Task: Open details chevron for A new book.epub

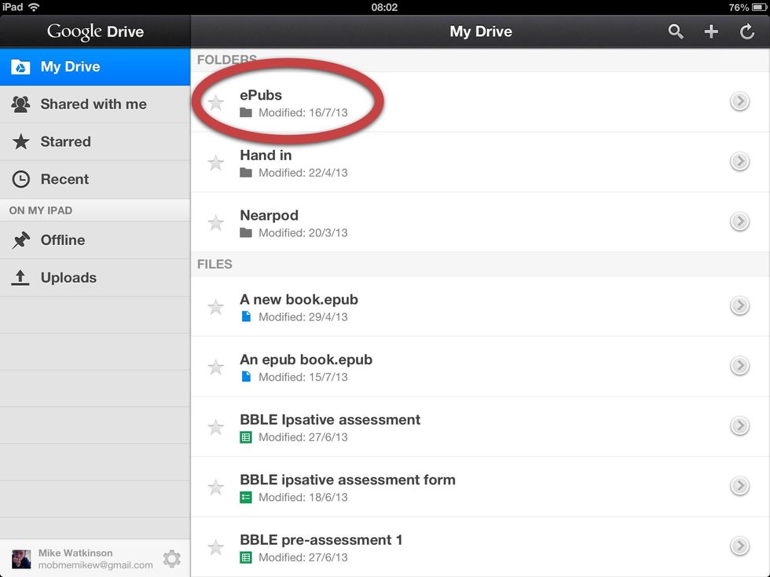Action: click(x=739, y=305)
